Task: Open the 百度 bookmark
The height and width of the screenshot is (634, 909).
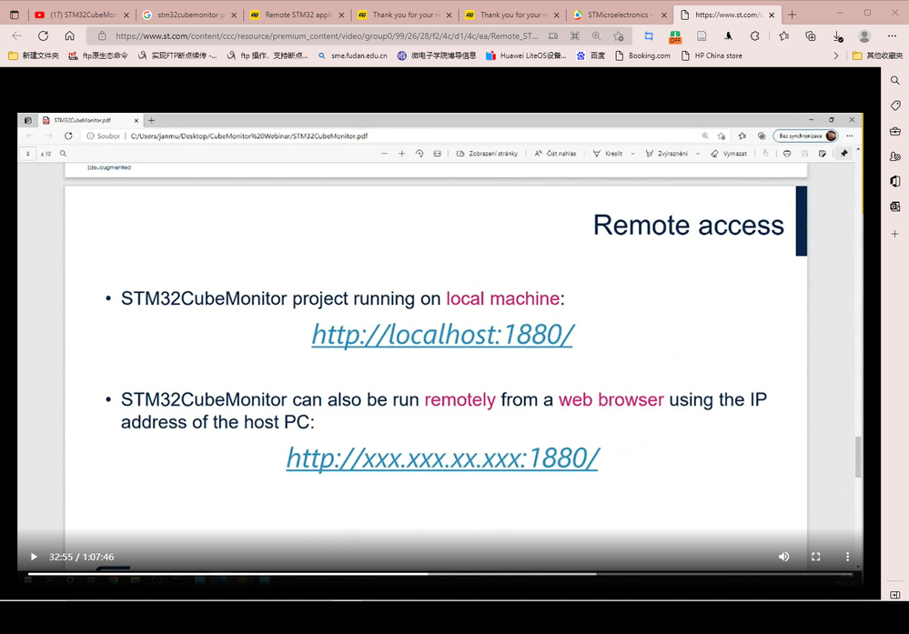Action: tap(591, 55)
